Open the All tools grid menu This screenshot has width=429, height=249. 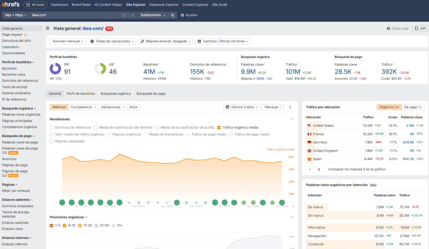(35, 5)
